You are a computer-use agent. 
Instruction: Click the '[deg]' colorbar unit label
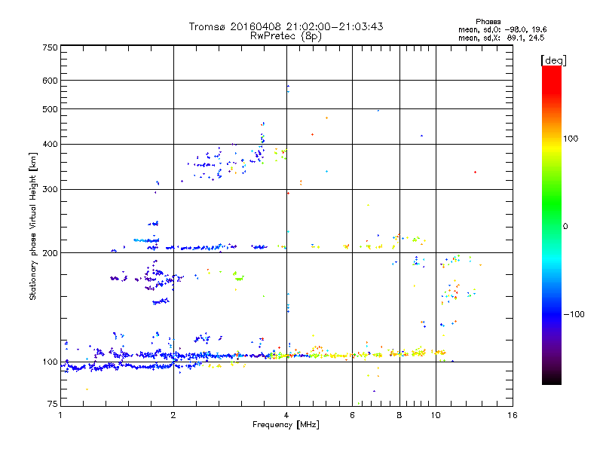pyautogui.click(x=553, y=60)
